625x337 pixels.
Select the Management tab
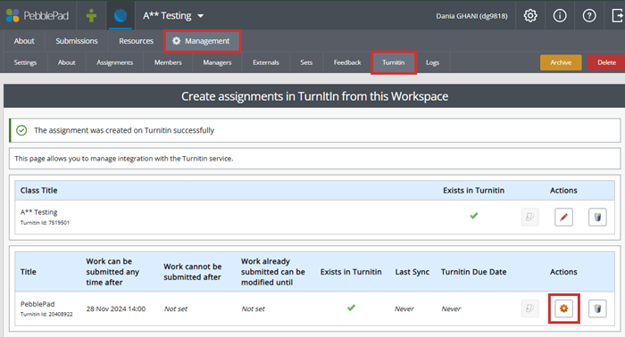[x=202, y=41]
